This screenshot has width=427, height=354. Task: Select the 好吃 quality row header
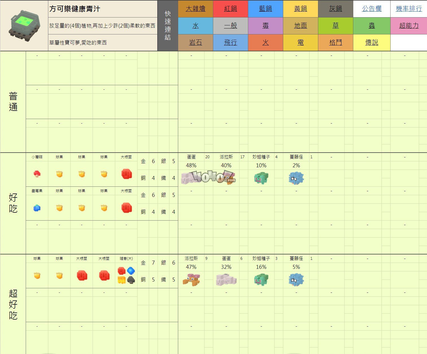coord(13,203)
